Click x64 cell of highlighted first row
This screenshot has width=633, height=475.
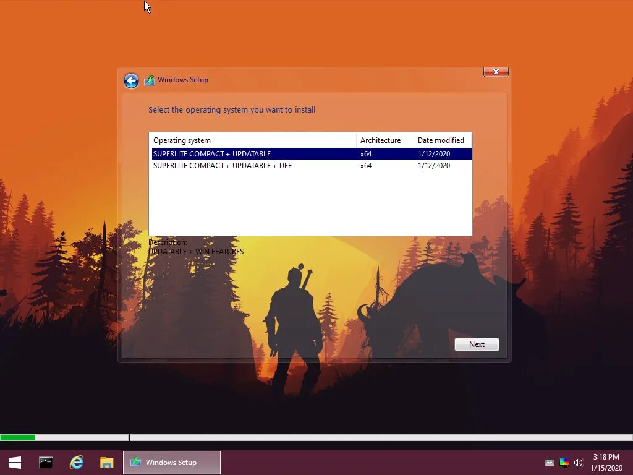tap(366, 153)
